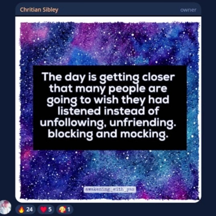216x216 pixels.
Task: Click the fire reaction count 24
Action: click(x=29, y=210)
